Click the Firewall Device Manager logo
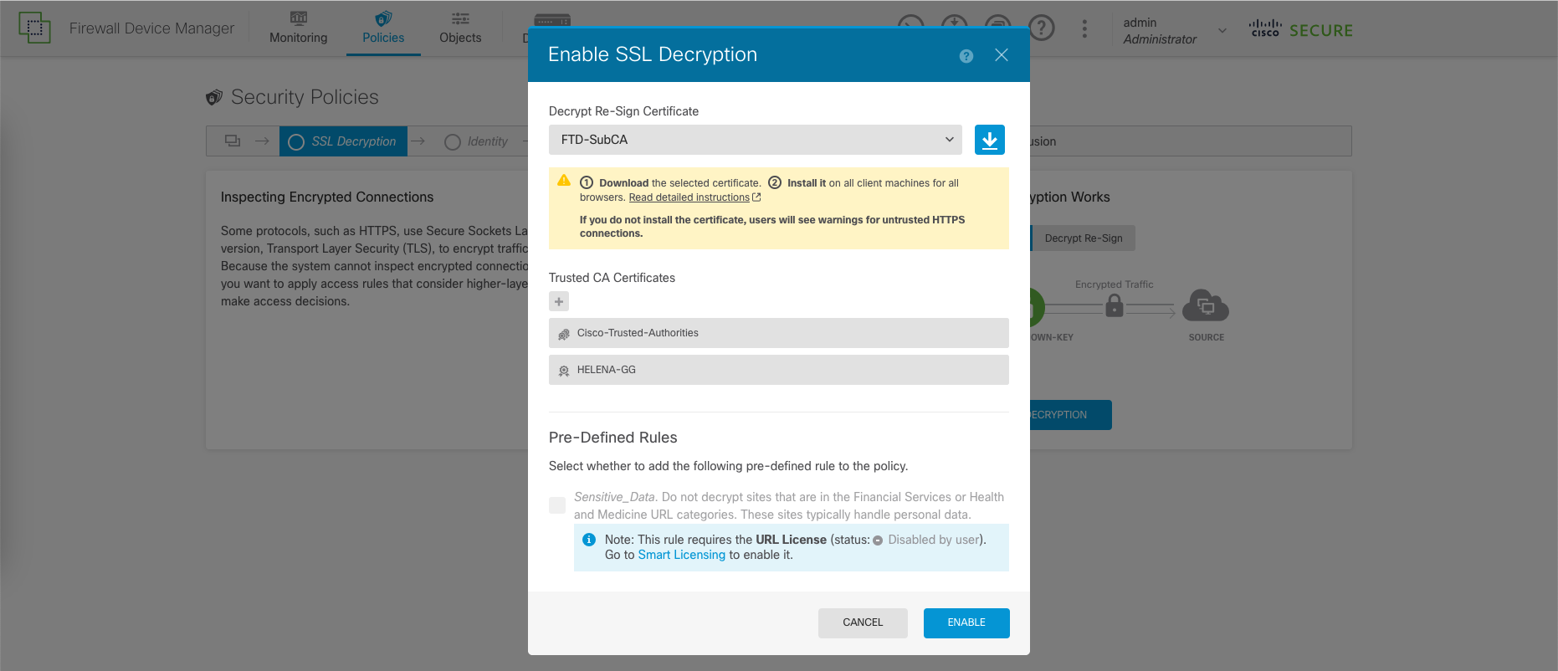Image resolution: width=1558 pixels, height=671 pixels. 34,28
